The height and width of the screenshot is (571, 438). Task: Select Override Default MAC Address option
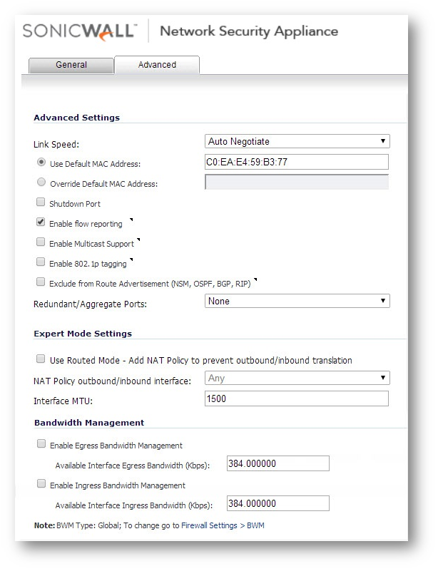[41, 183]
